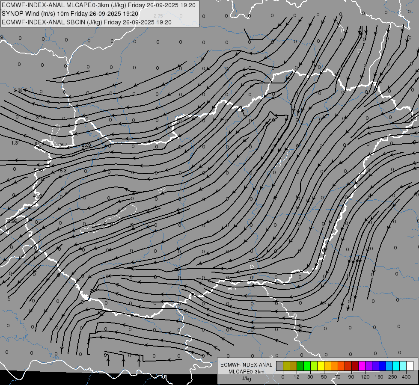Click the sky blue legend swatch

pos(389,366)
